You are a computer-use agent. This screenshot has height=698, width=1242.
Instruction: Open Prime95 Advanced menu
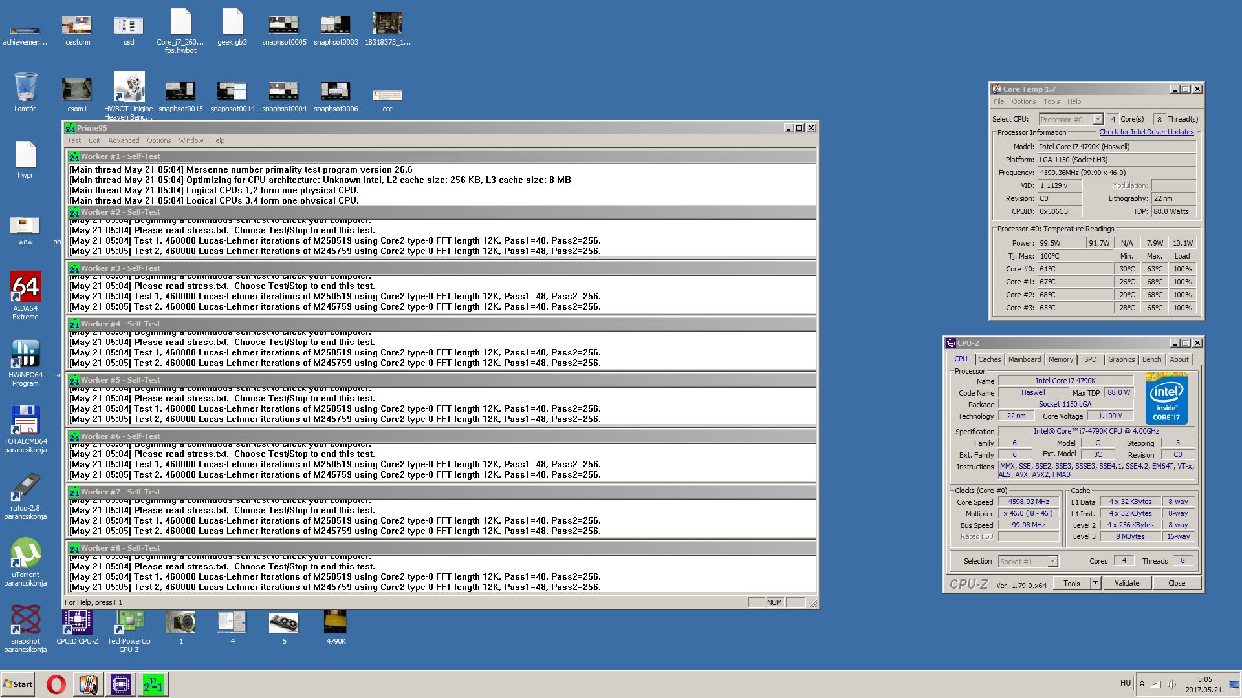[x=124, y=140]
